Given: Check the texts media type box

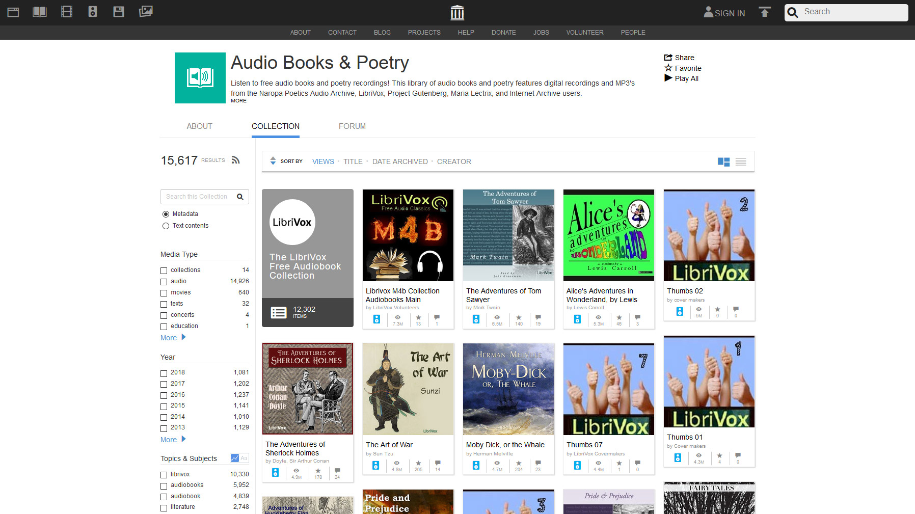Looking at the screenshot, I should pos(164,304).
